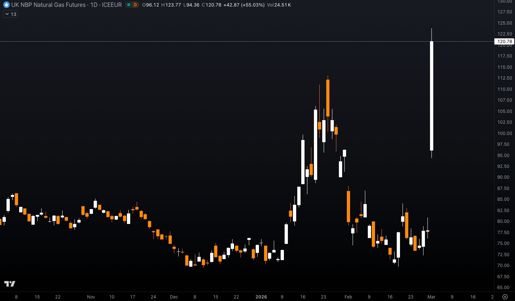
Task: Click the 100.00 price scale label
Action: tap(505, 133)
